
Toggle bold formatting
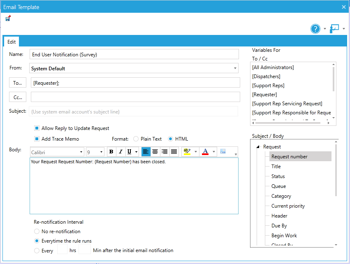111,152
